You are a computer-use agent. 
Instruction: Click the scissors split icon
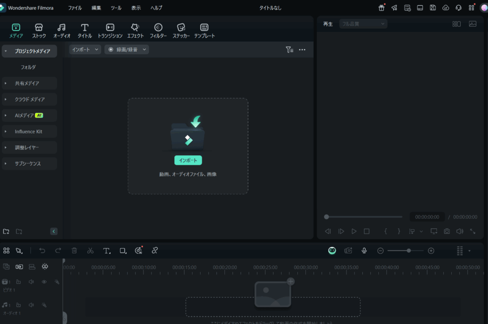(x=90, y=251)
